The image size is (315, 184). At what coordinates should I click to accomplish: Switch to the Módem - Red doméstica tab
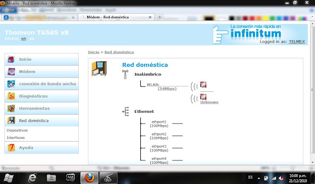point(116,17)
